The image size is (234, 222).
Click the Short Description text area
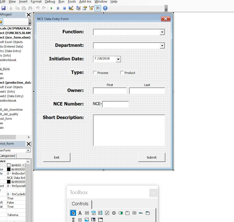pyautogui.click(x=129, y=130)
